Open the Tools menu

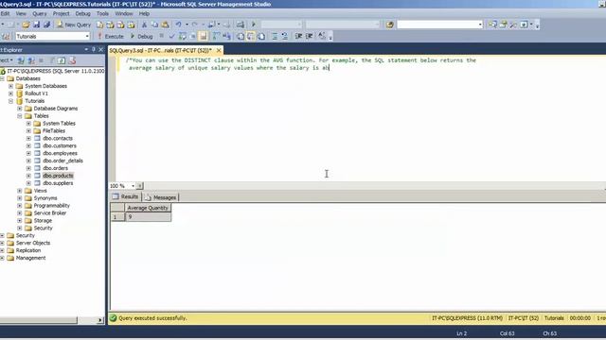click(x=102, y=13)
